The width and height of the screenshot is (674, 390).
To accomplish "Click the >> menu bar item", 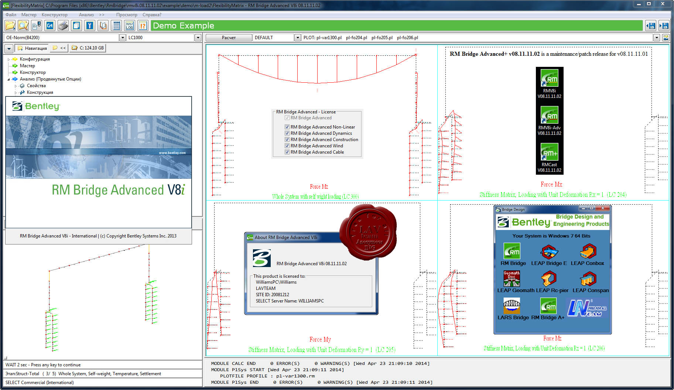I will (102, 15).
